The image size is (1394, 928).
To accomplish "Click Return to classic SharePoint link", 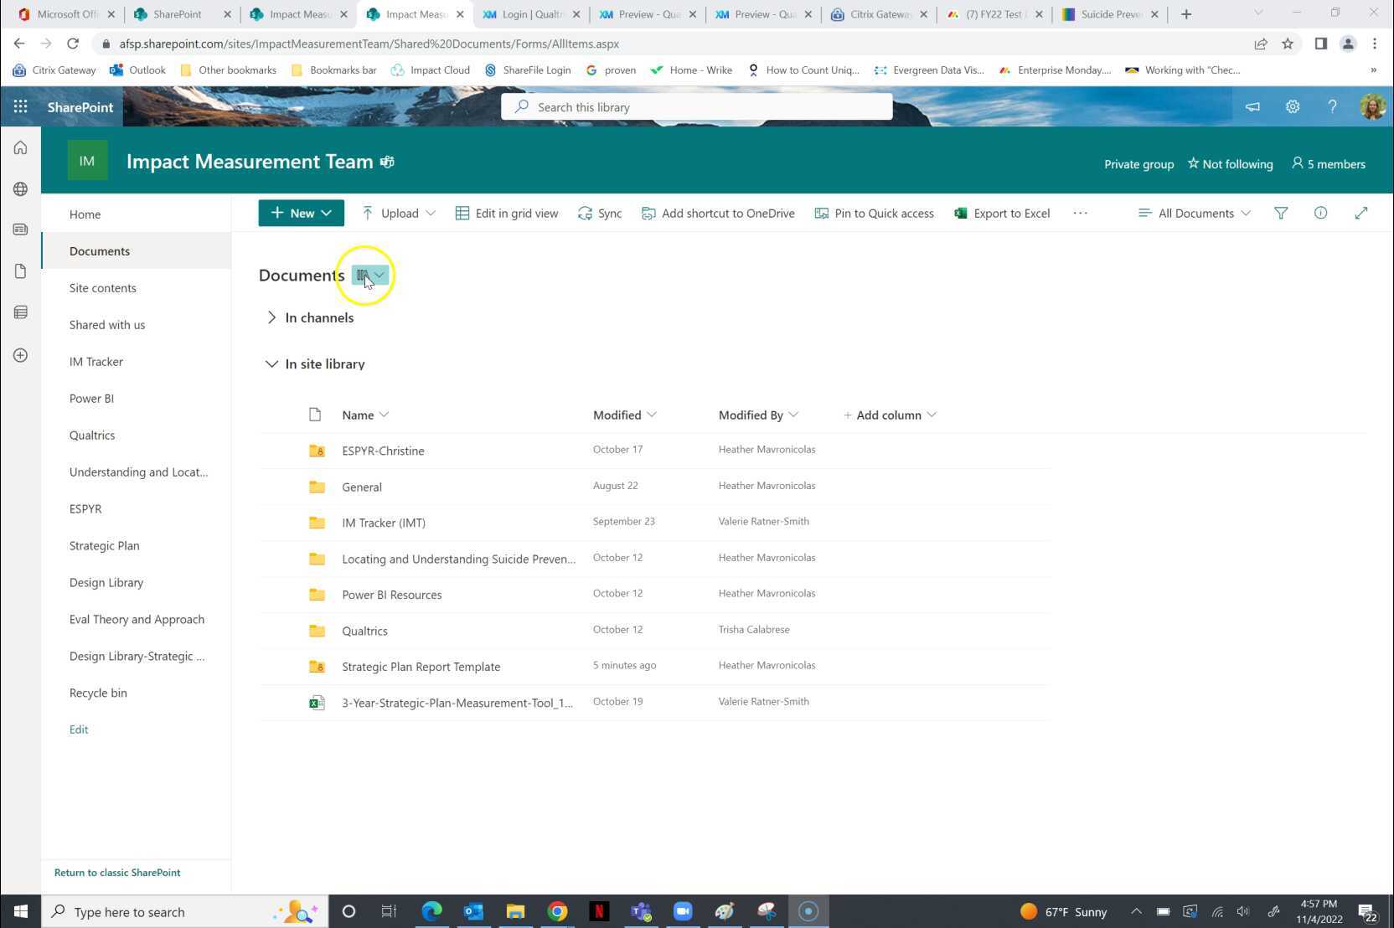I will pos(117,872).
